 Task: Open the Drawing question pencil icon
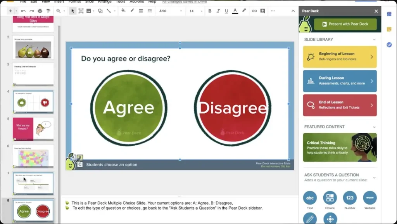point(310,219)
